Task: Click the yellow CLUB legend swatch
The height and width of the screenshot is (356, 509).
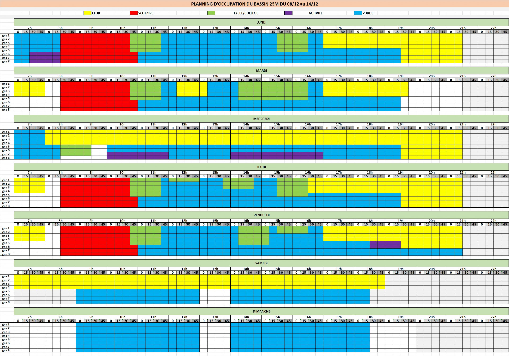Action: click(87, 13)
